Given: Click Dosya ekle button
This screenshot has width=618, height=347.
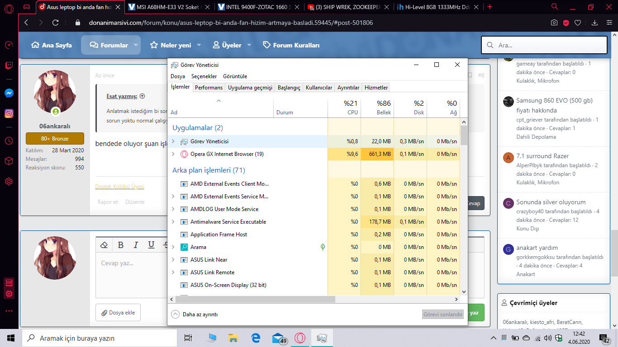Looking at the screenshot, I should click(118, 312).
